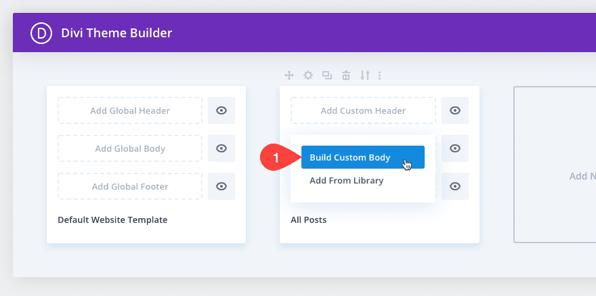This screenshot has width=596, height=296.
Task: Open the three-dot more options menu
Action: click(379, 75)
